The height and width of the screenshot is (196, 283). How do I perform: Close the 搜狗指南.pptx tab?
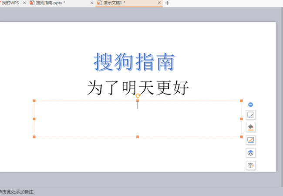pos(92,3)
